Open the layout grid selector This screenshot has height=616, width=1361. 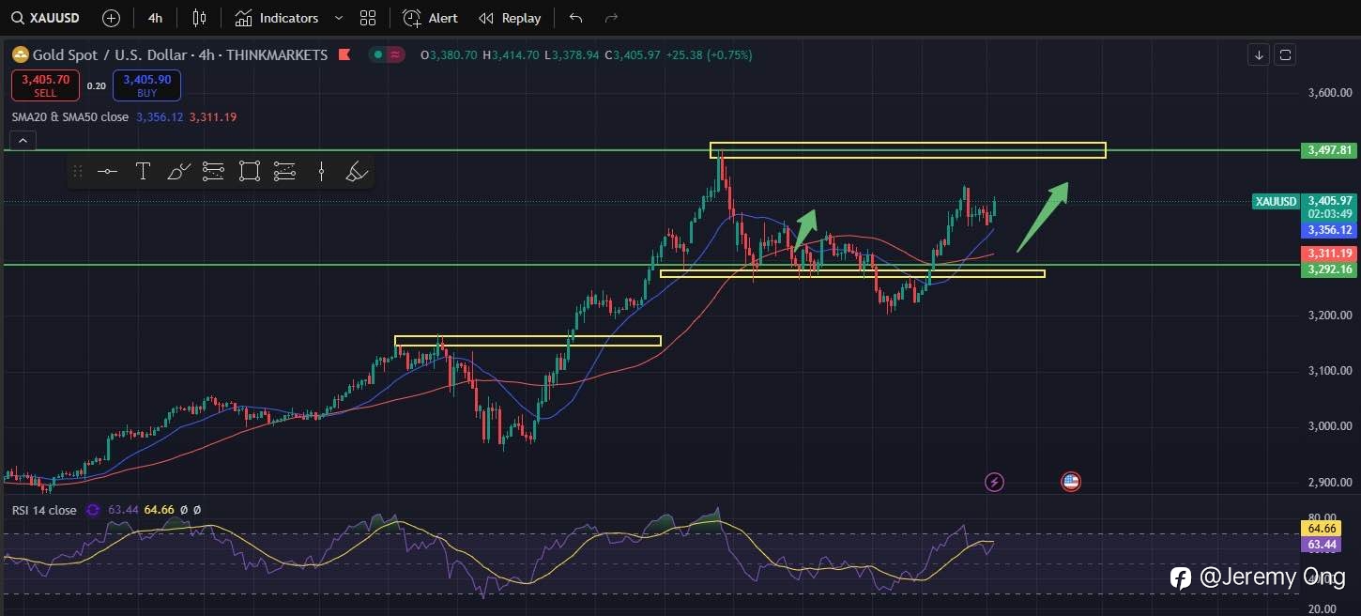(368, 18)
